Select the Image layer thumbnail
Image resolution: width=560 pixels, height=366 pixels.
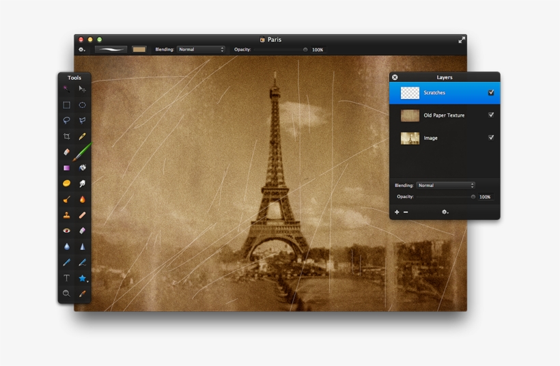pos(410,138)
